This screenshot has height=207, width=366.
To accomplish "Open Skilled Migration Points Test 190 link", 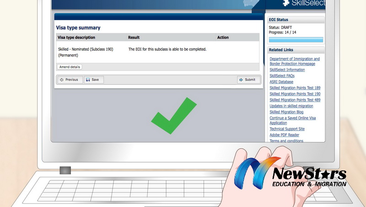I will click(x=295, y=94).
